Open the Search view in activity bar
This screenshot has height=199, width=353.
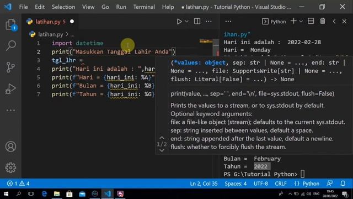tap(10, 45)
